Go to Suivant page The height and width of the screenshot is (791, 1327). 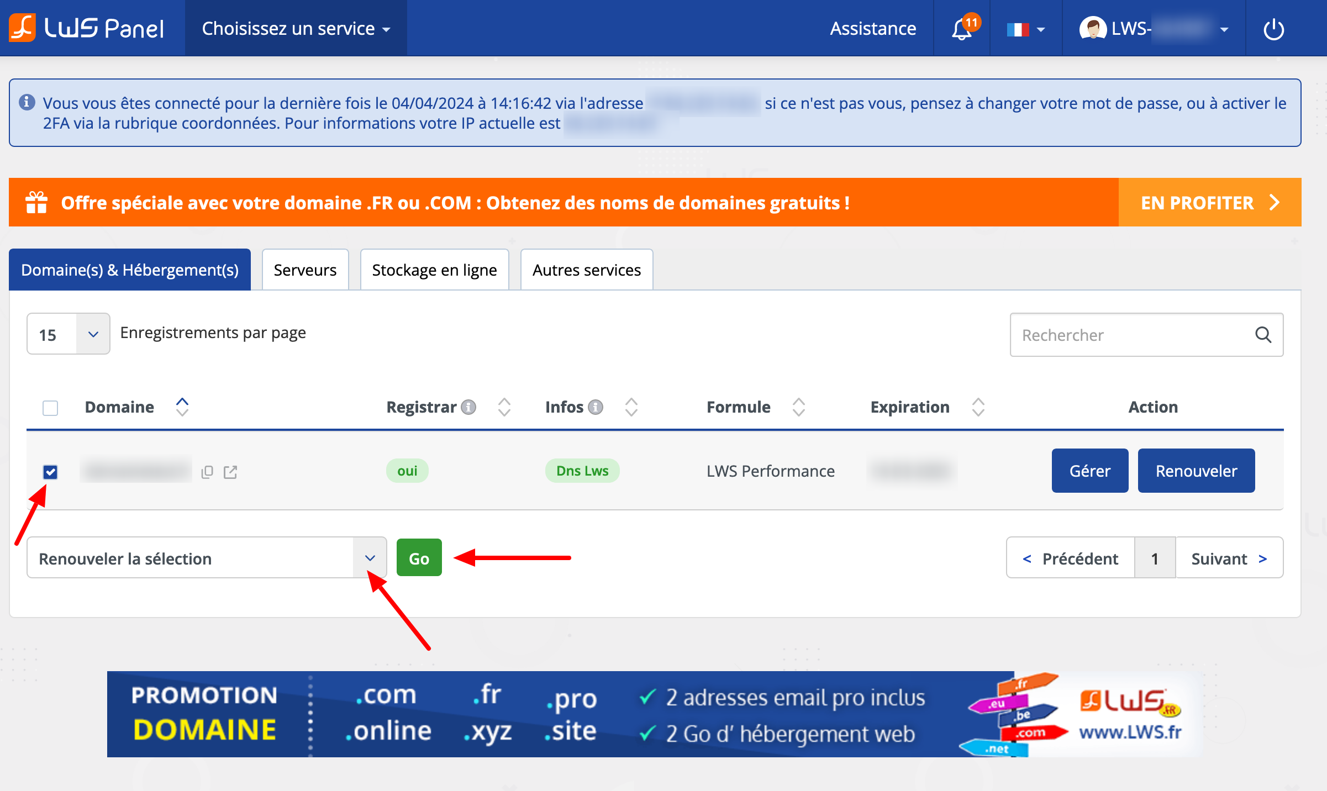coord(1229,558)
